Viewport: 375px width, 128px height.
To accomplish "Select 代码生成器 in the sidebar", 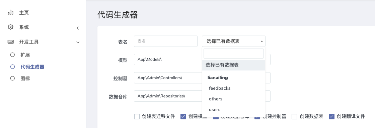I will pos(32,67).
